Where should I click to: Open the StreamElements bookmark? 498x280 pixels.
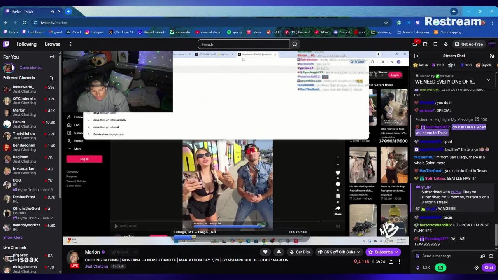151,32
